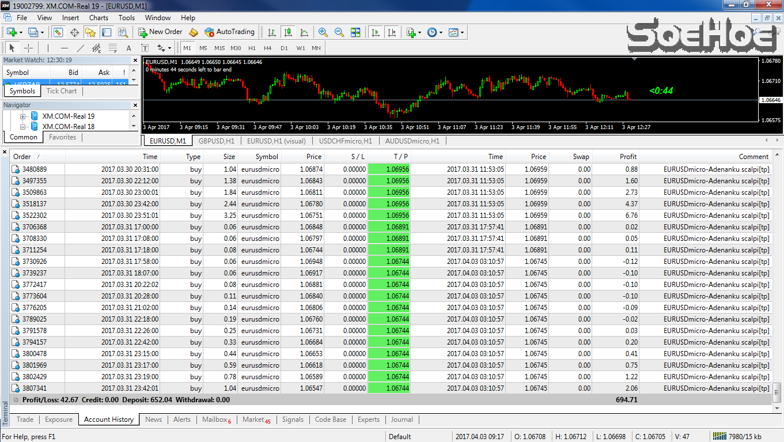Select the Trendline drawing tool
Image resolution: width=784 pixels, height=442 pixels.
[x=81, y=48]
